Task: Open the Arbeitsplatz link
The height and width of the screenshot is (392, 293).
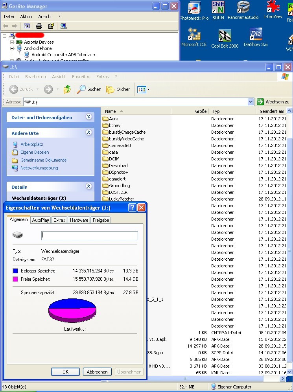Action: click(x=32, y=144)
